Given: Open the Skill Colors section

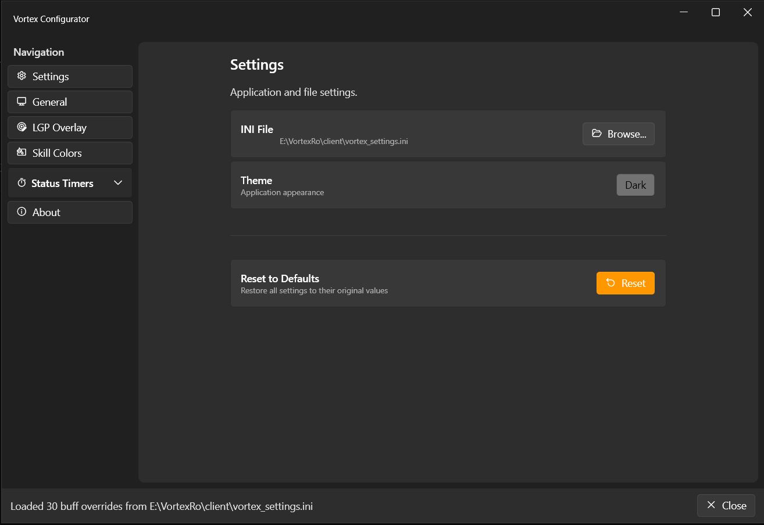Looking at the screenshot, I should coord(70,153).
